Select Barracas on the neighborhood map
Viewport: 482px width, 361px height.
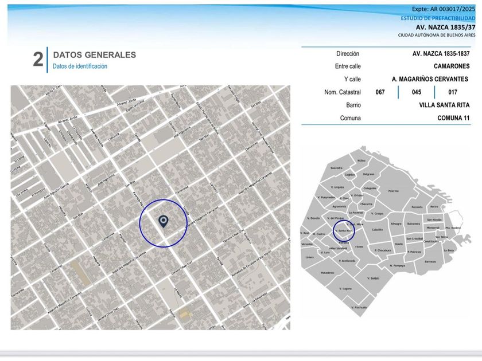pyautogui.click(x=430, y=261)
